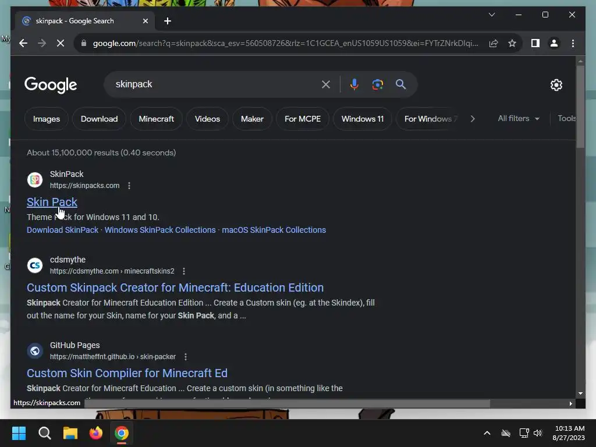Select the Minecraft filter chip
596x447 pixels.
click(x=156, y=119)
